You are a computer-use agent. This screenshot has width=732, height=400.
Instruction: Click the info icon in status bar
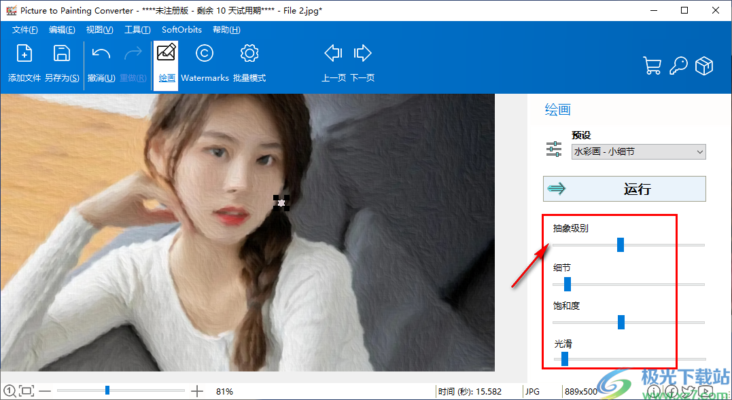click(654, 390)
